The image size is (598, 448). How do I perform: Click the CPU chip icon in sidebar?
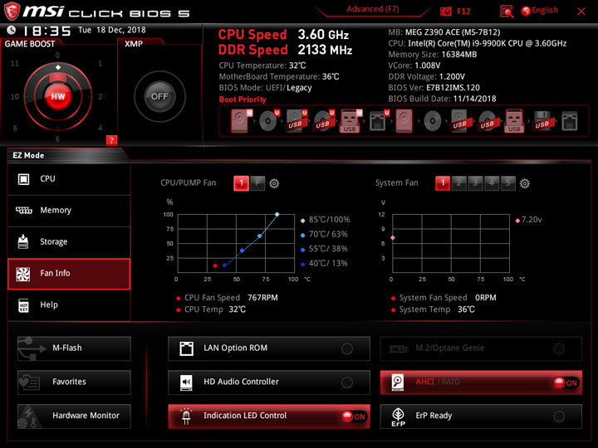tap(23, 179)
